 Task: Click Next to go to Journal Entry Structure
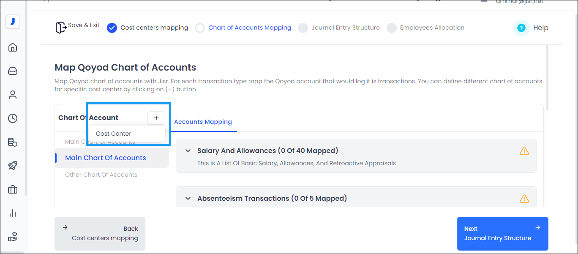pos(502,233)
